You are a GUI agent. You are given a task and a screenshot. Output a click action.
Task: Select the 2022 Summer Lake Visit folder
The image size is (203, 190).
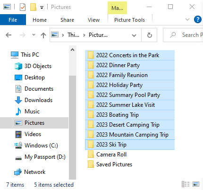point(130,105)
